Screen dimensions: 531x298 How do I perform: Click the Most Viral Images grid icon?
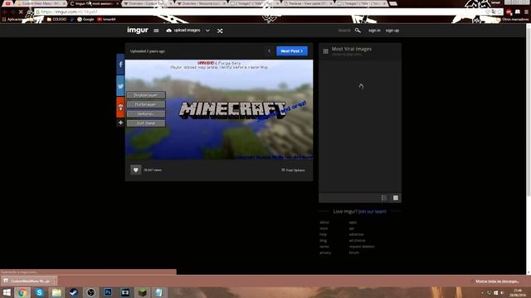tap(325, 51)
